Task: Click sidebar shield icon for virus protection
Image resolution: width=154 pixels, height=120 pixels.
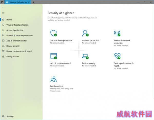Action: point(3,25)
